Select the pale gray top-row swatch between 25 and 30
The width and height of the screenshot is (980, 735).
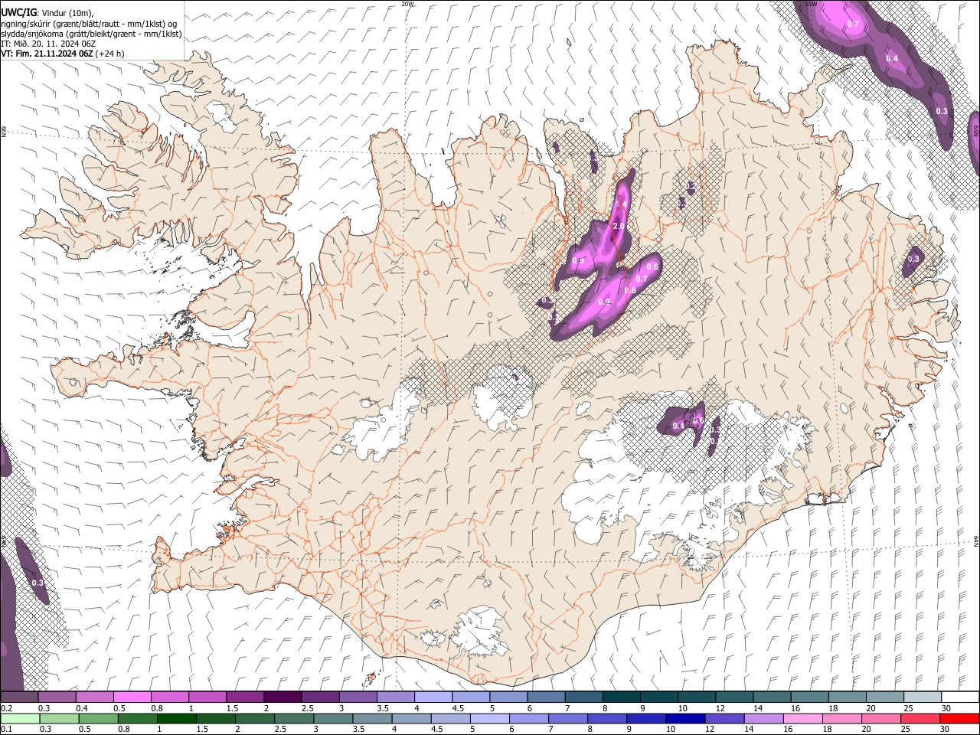pyautogui.click(x=923, y=697)
